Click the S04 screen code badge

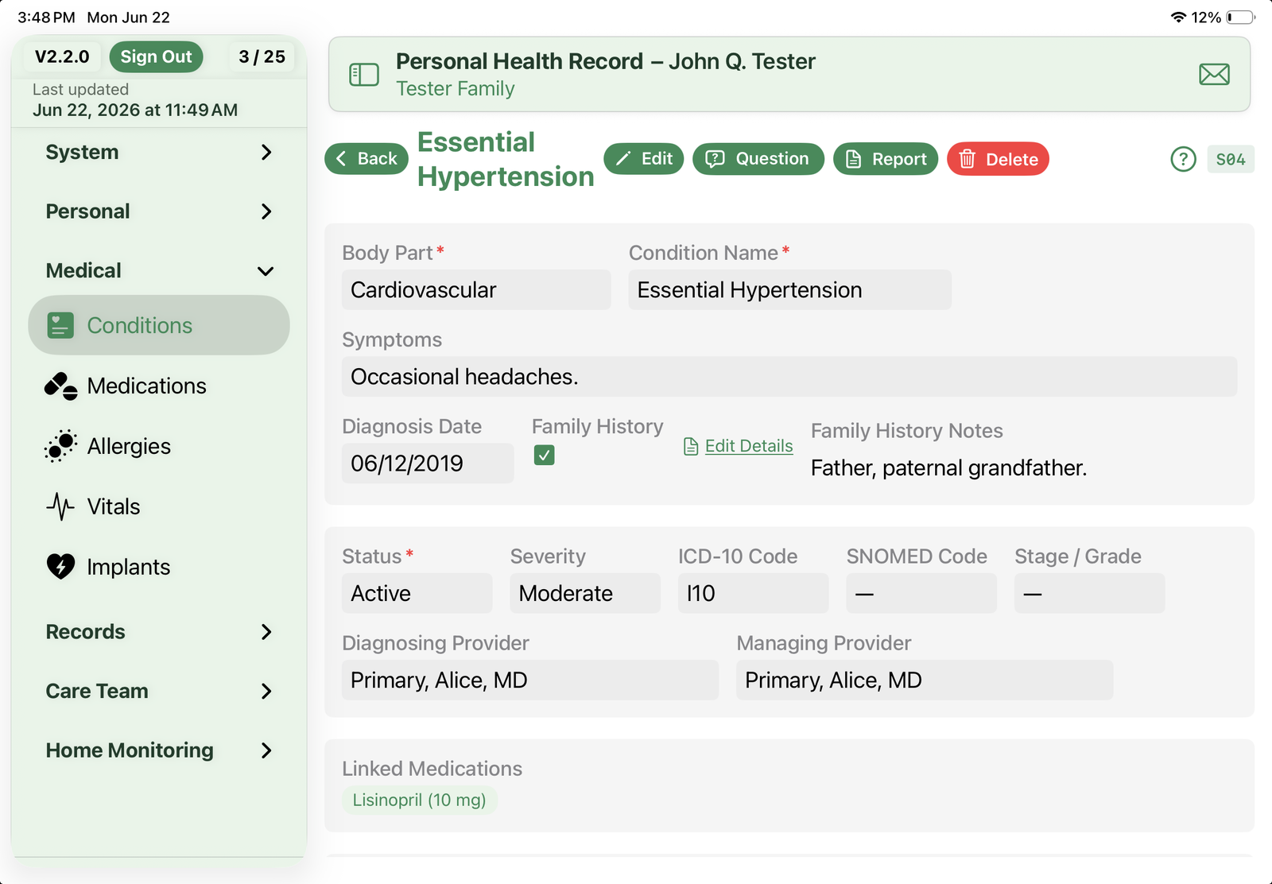(1231, 159)
